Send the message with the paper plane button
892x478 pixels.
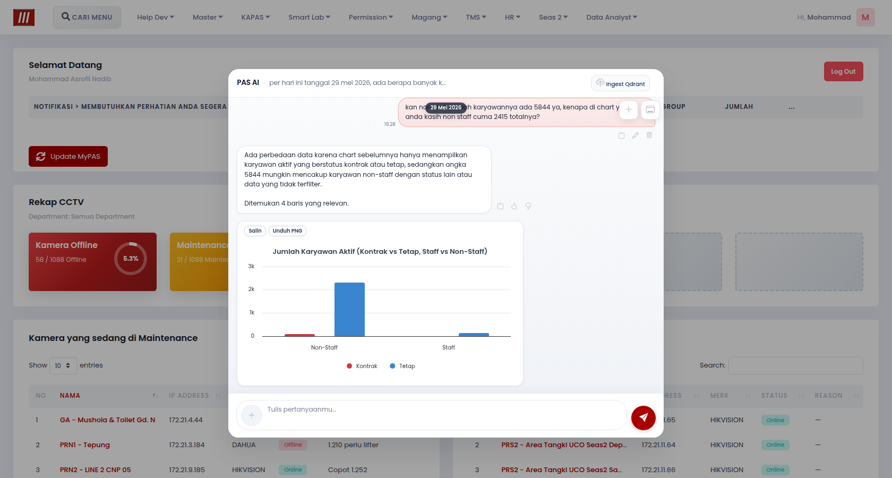[643, 417]
